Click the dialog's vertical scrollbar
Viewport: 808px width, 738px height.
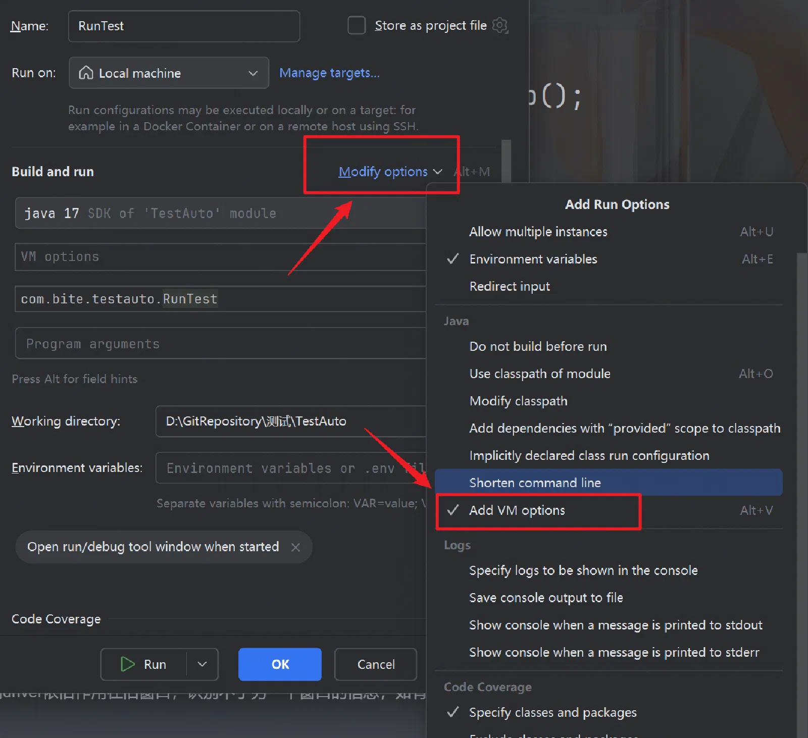(x=507, y=161)
